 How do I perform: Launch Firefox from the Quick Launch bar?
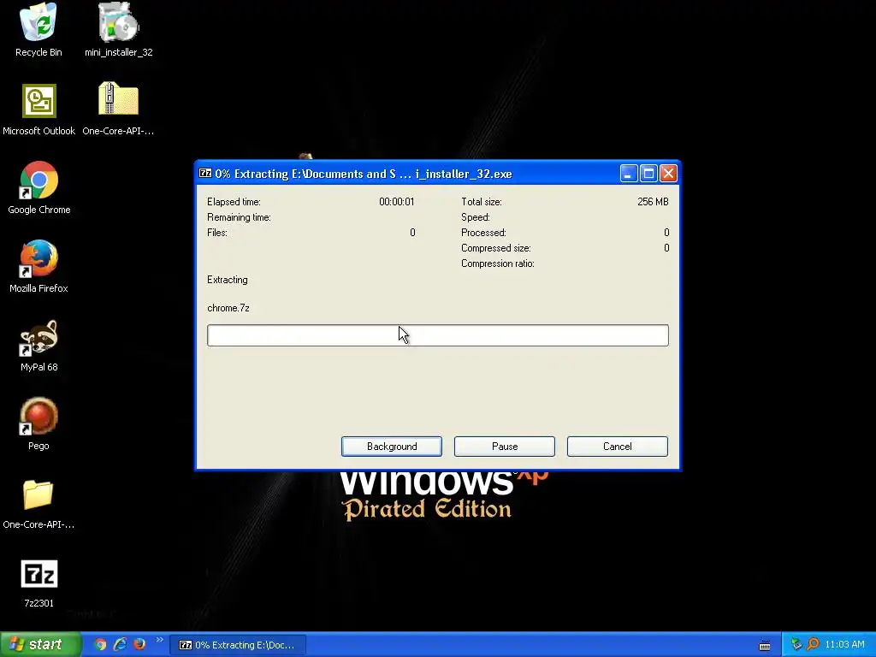[139, 645]
